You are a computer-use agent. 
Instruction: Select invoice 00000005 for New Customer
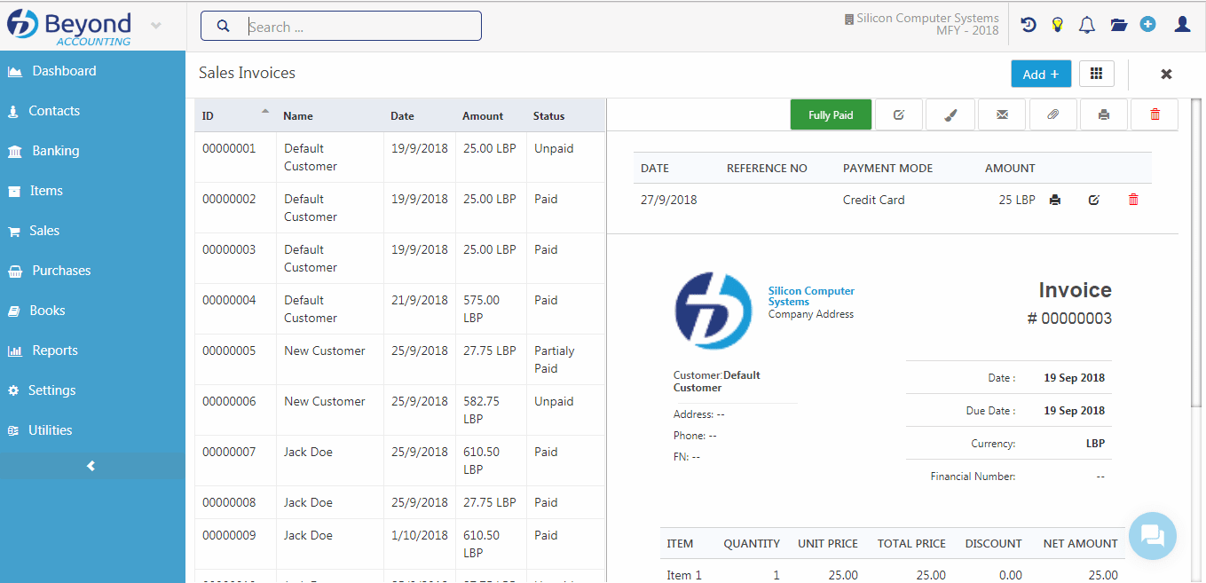[x=325, y=351]
